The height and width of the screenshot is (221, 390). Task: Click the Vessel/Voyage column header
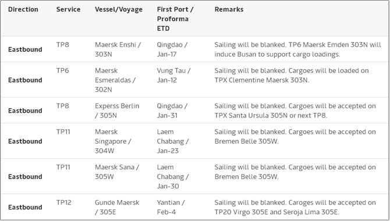[x=119, y=10]
